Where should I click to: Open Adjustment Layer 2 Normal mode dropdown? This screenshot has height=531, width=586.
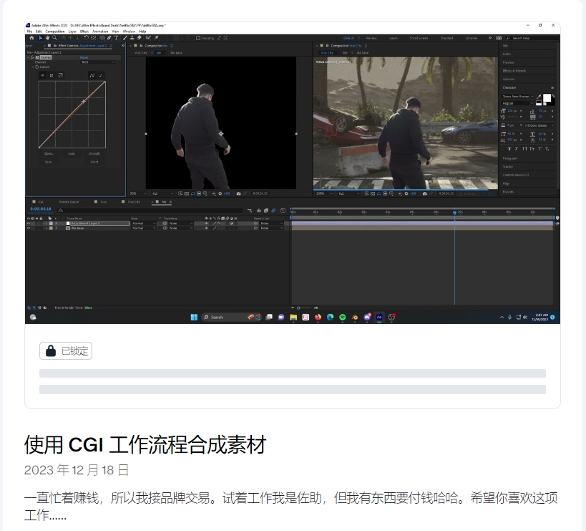144,224
